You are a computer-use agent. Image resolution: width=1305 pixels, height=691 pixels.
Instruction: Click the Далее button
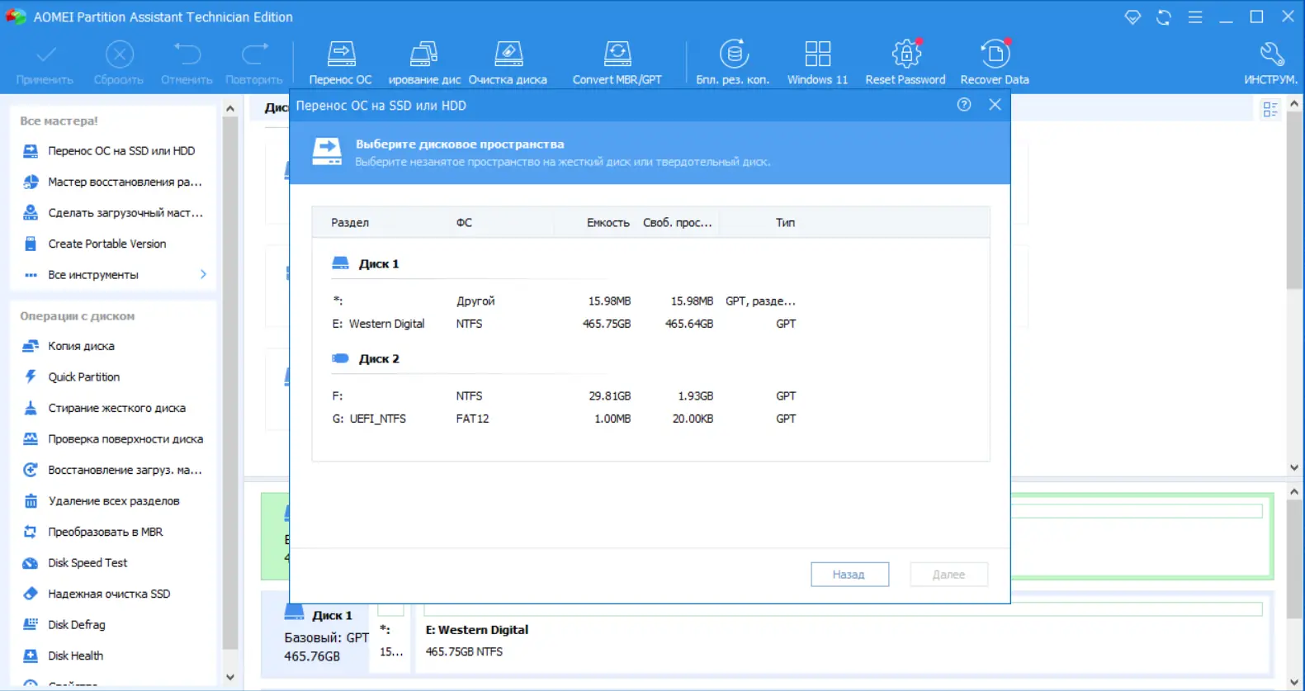pyautogui.click(x=948, y=575)
